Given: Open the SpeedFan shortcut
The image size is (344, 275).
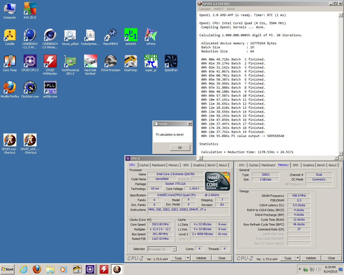Looking at the screenshot, I should [x=171, y=63].
